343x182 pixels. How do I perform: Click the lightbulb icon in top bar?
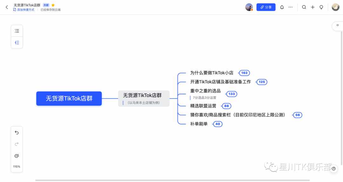click(321, 7)
